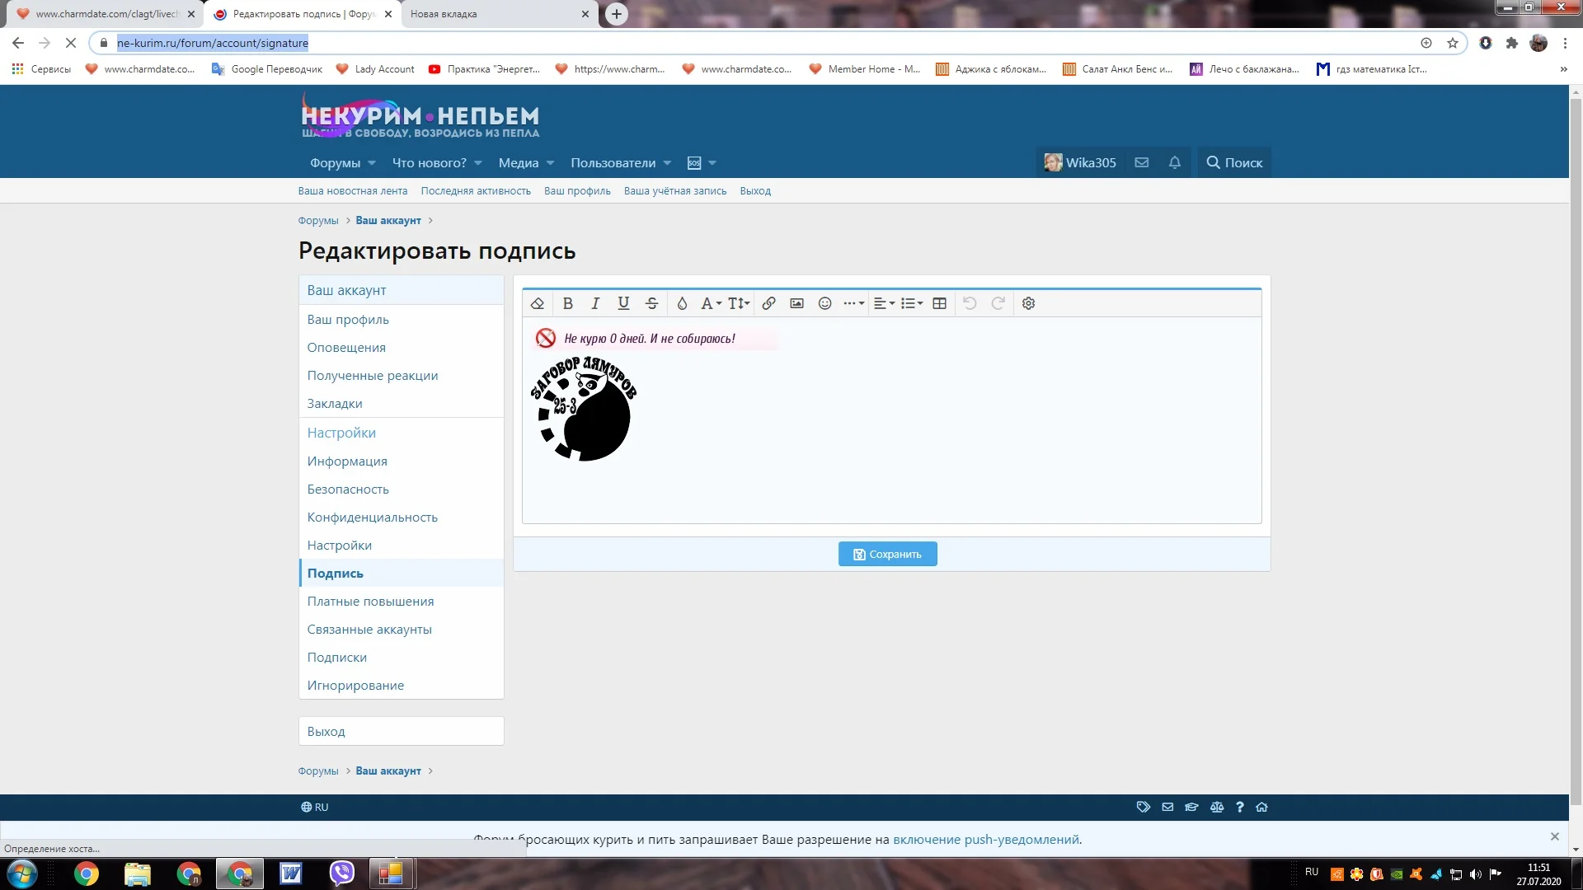Viewport: 1583px width, 890px height.
Task: Toggle bold formatting in editor
Action: pos(567,303)
